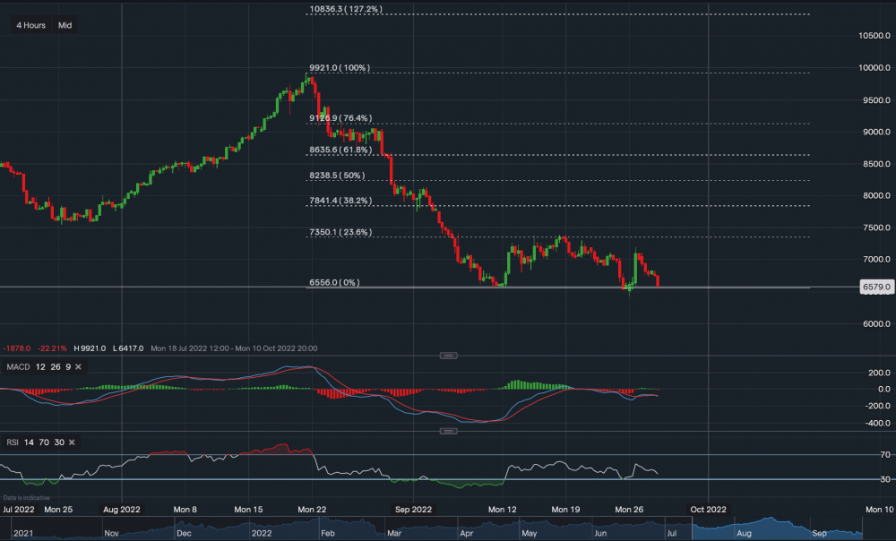Select the MACD panel grab handle
The image size is (896, 541).
click(x=448, y=355)
